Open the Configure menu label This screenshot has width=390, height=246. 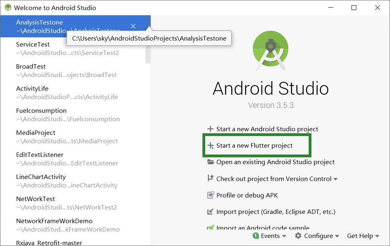click(x=318, y=236)
